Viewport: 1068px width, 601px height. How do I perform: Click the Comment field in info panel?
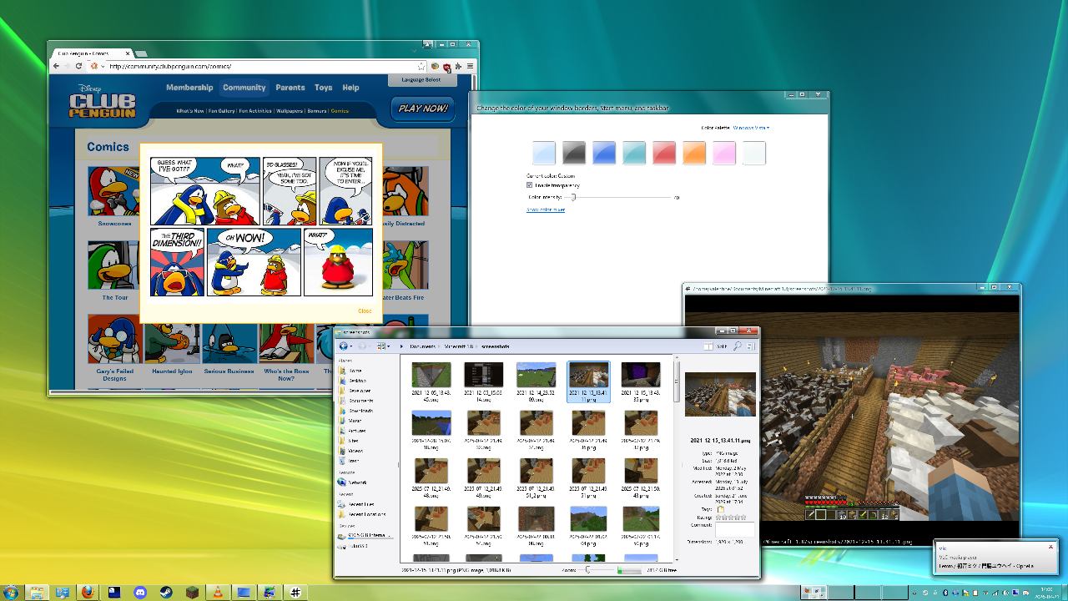click(735, 529)
